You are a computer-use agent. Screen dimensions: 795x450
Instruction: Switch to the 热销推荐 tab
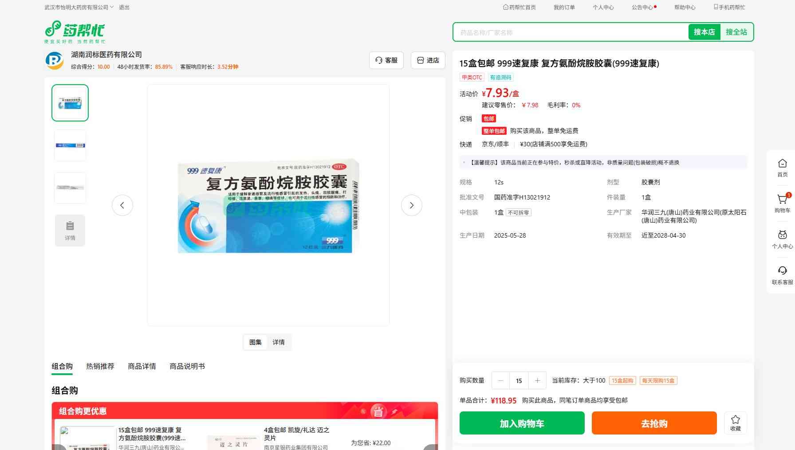(100, 366)
